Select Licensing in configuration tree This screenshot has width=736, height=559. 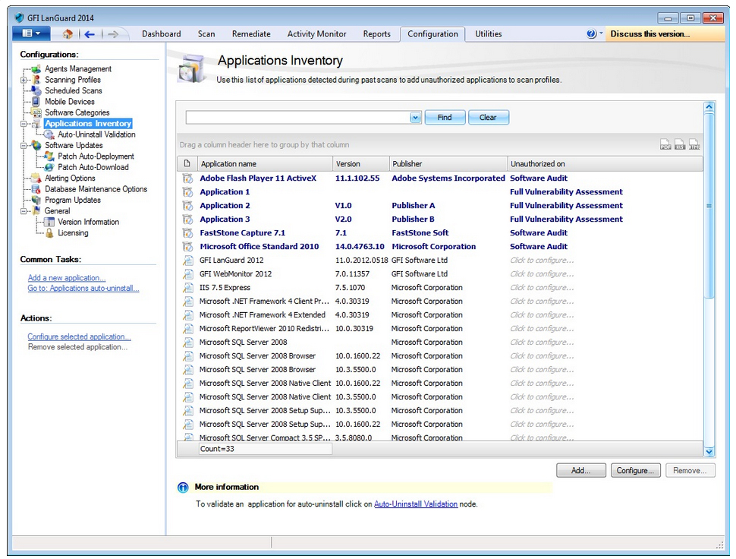click(73, 233)
